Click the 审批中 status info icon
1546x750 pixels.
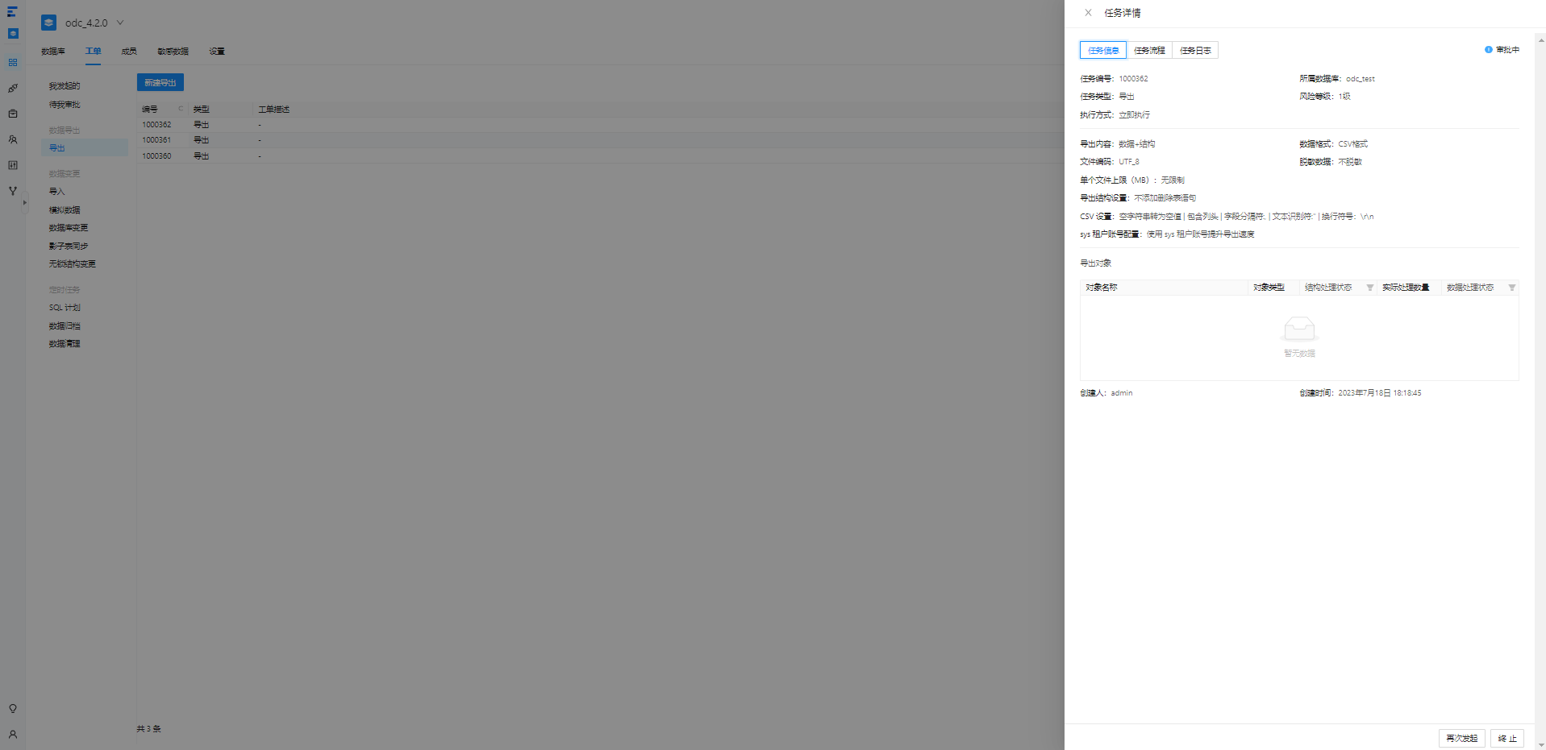(1489, 50)
